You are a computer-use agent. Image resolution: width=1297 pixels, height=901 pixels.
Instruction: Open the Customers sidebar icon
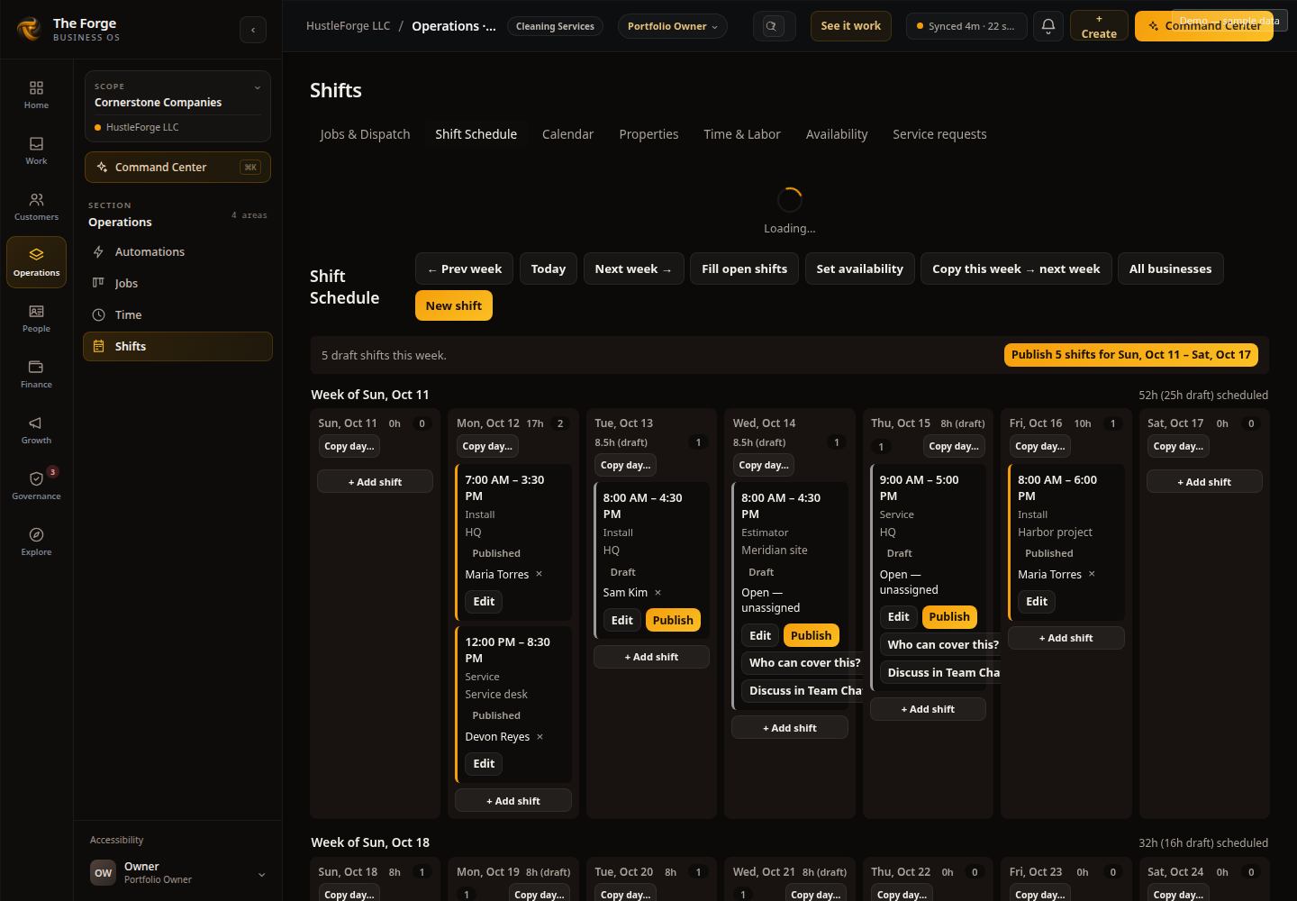(36, 206)
